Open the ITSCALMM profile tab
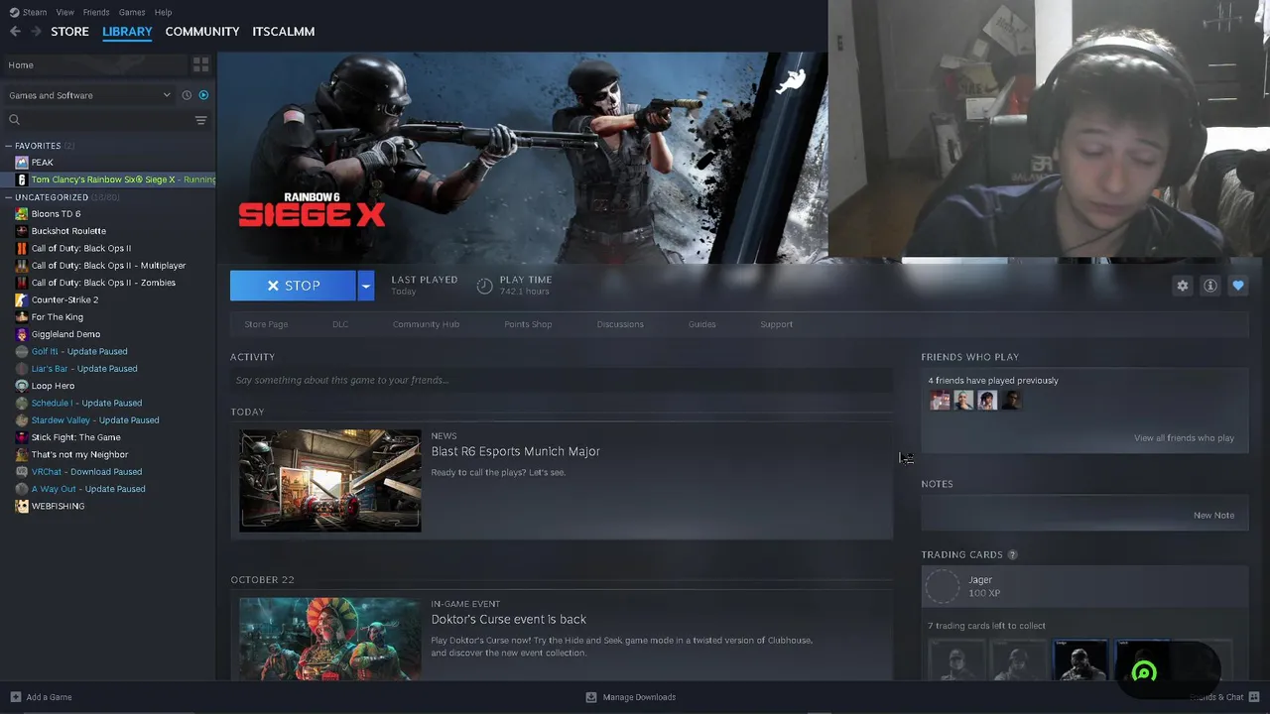Viewport: 1270px width, 714px height. pyautogui.click(x=284, y=32)
